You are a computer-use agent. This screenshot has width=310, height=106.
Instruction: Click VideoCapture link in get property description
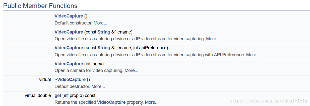111,102
